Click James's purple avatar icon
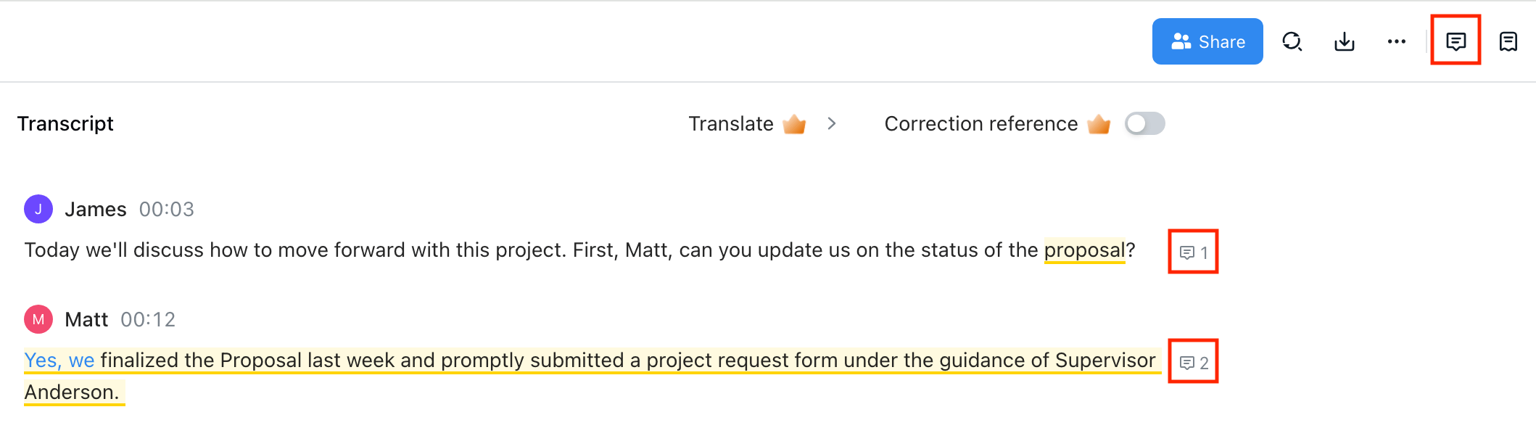The height and width of the screenshot is (428, 1536). (x=38, y=209)
